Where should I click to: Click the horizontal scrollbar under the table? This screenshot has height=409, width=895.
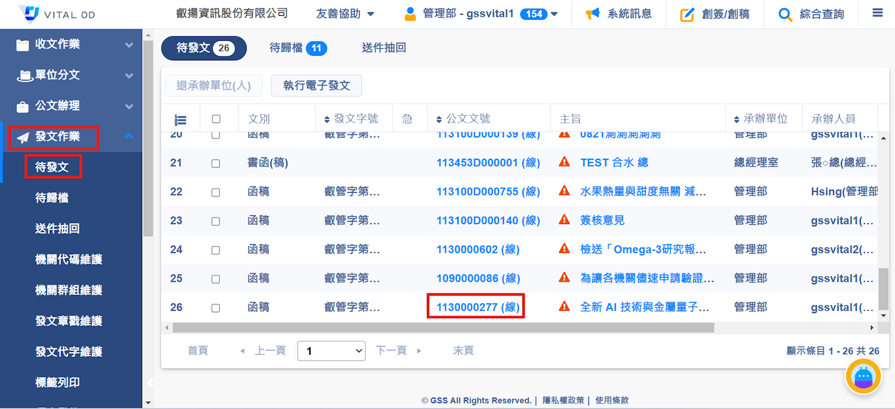442,328
